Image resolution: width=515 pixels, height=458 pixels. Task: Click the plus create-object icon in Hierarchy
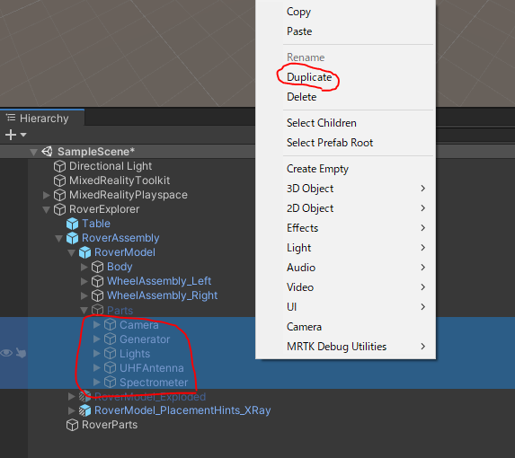click(11, 135)
